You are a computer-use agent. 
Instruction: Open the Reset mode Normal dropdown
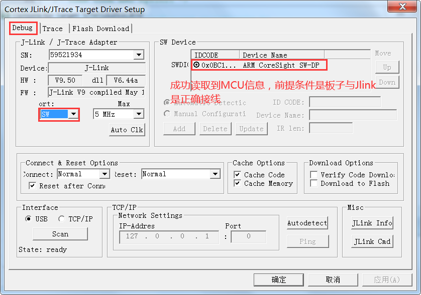click(x=215, y=174)
